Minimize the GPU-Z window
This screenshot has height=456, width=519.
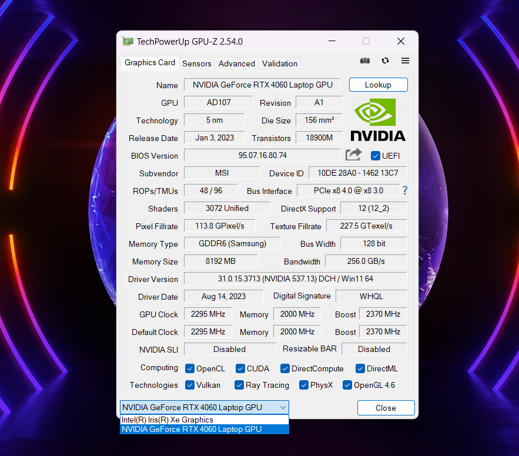(x=332, y=41)
